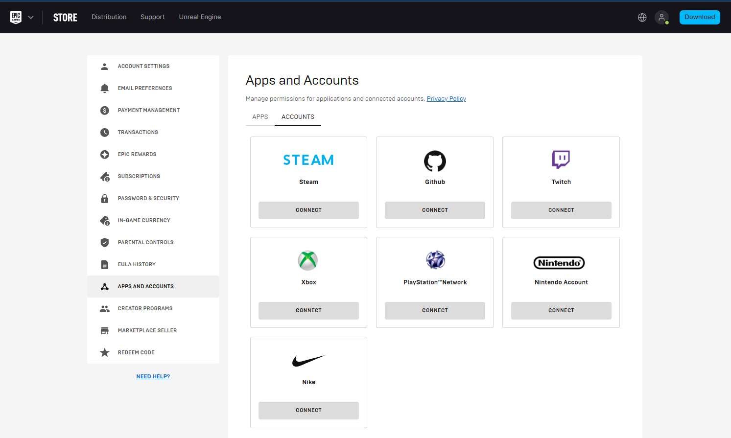Connect the Twitch account
The image size is (731, 438).
click(561, 210)
